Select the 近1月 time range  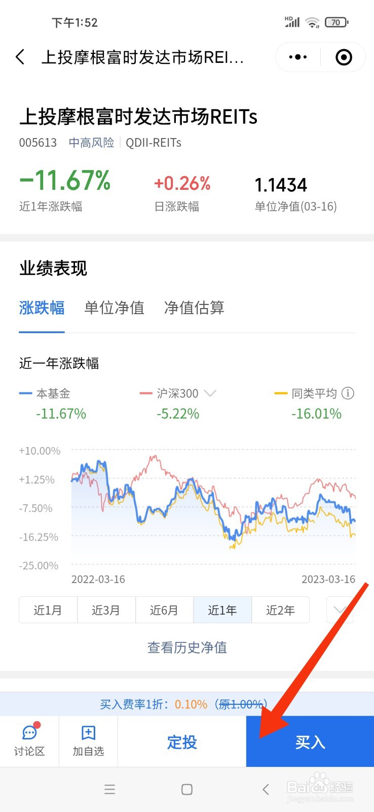(x=48, y=610)
